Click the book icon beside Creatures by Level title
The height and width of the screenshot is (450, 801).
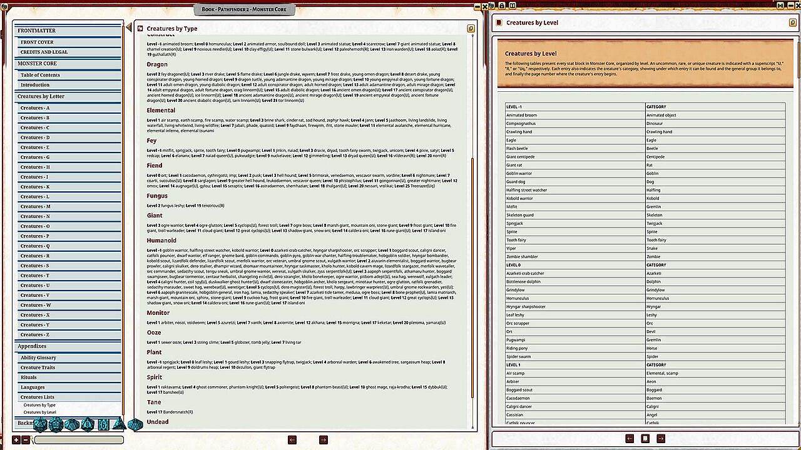pos(499,22)
